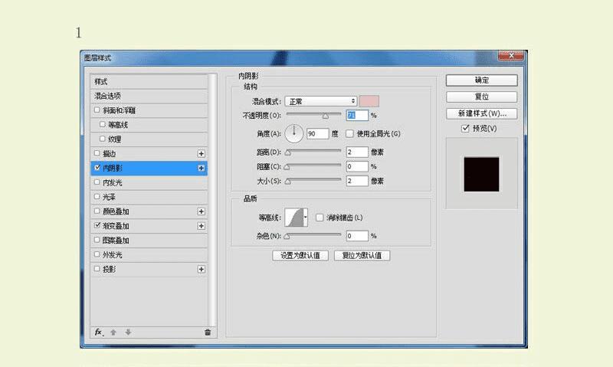Select the 投影 row label
Image resolution: width=613 pixels, height=367 pixels.
109,269
